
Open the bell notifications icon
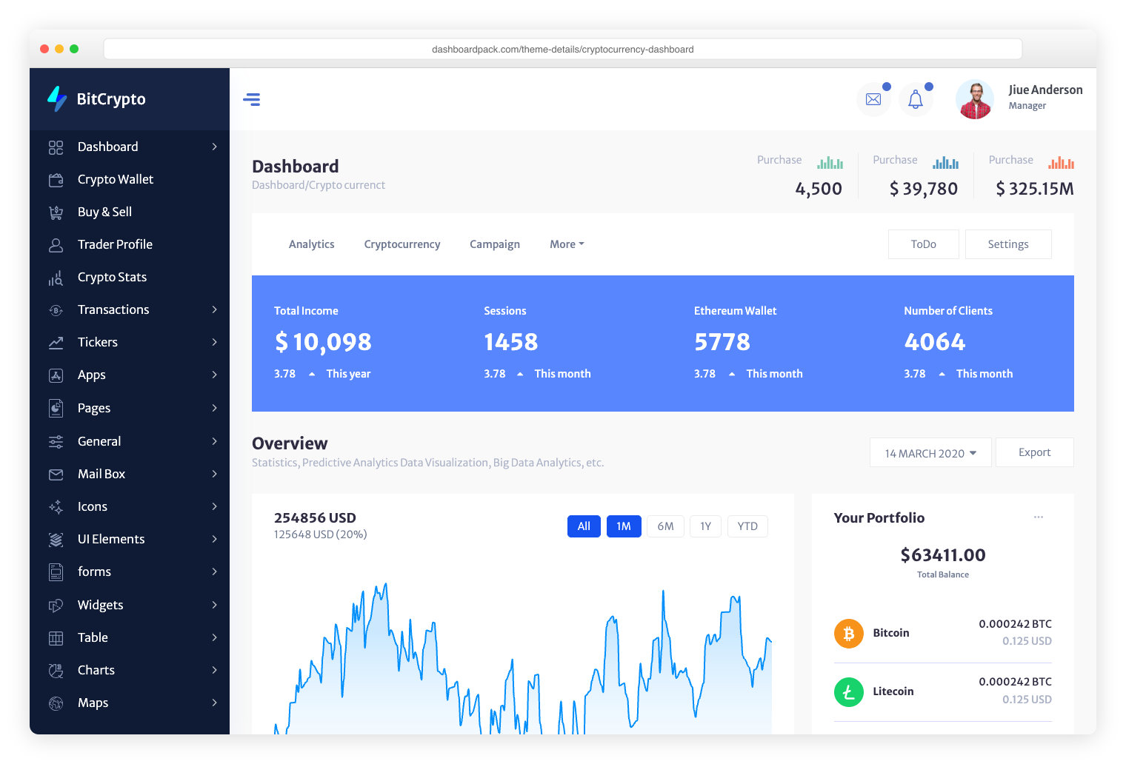(x=916, y=99)
